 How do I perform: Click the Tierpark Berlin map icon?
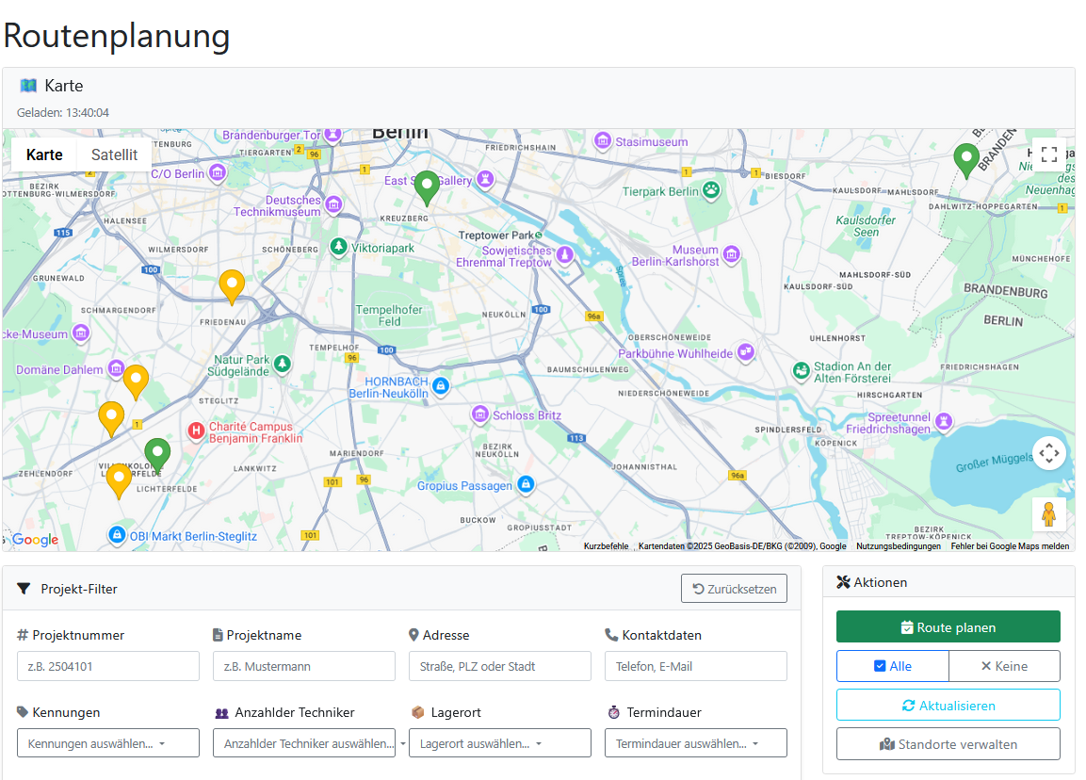point(712,191)
